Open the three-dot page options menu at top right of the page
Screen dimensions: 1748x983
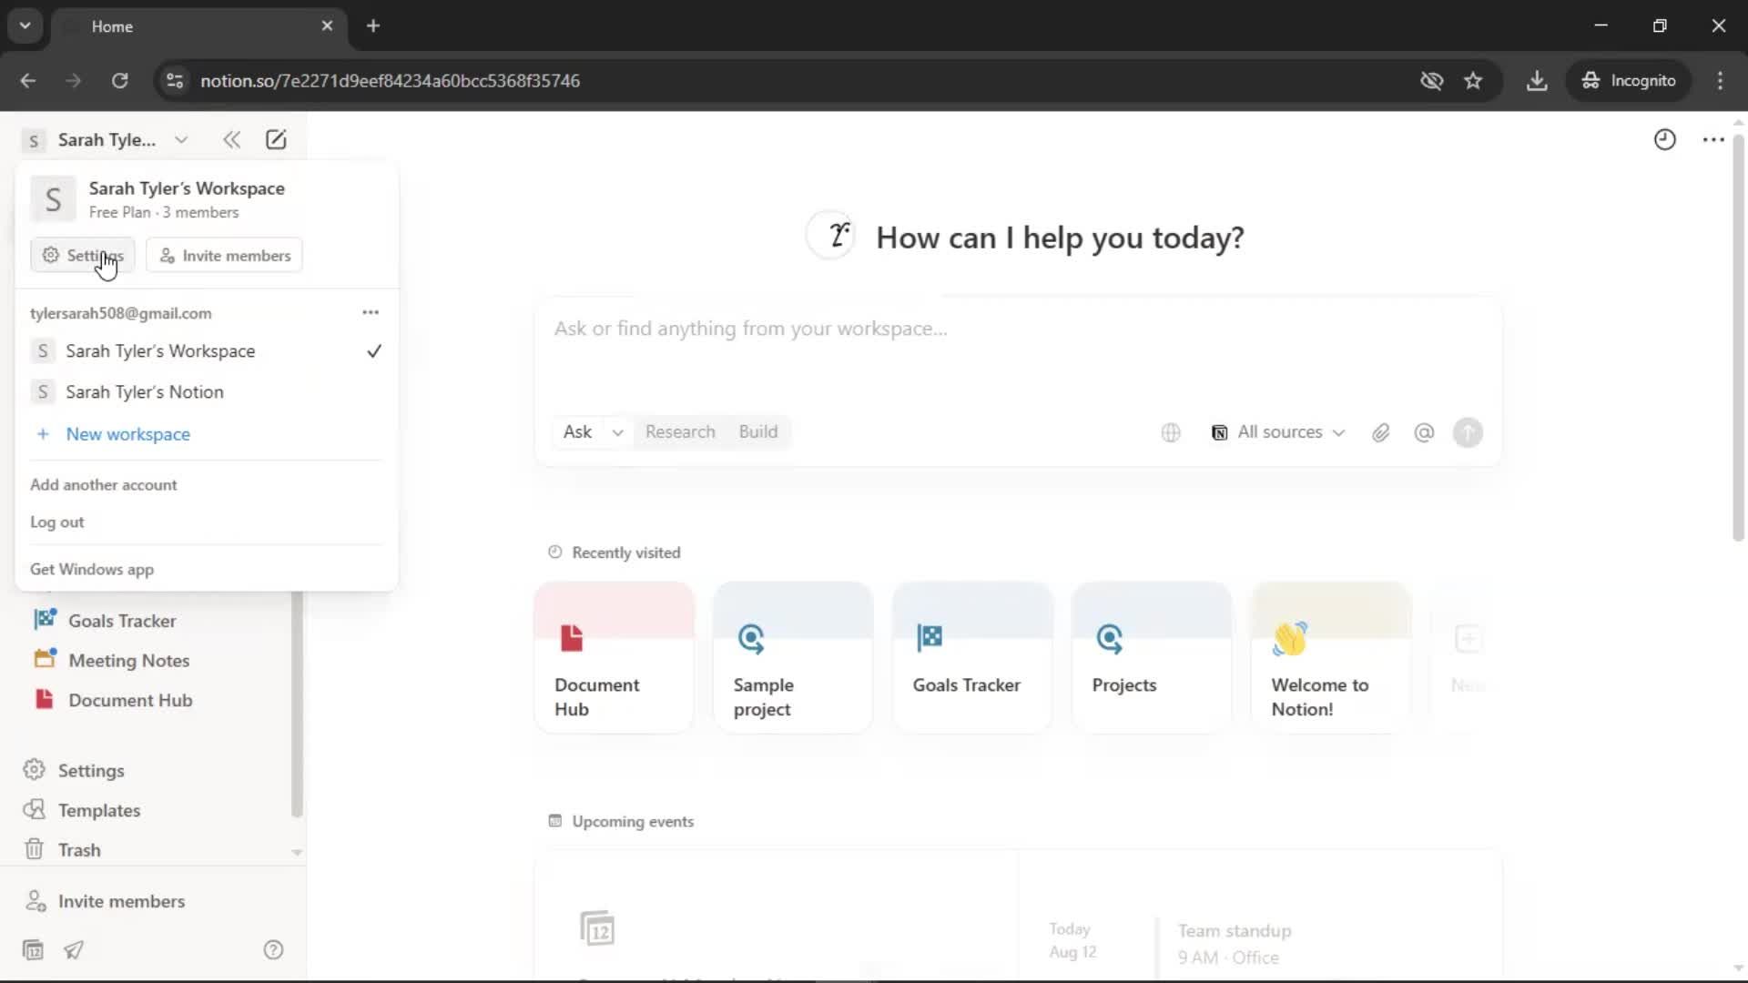point(1713,139)
